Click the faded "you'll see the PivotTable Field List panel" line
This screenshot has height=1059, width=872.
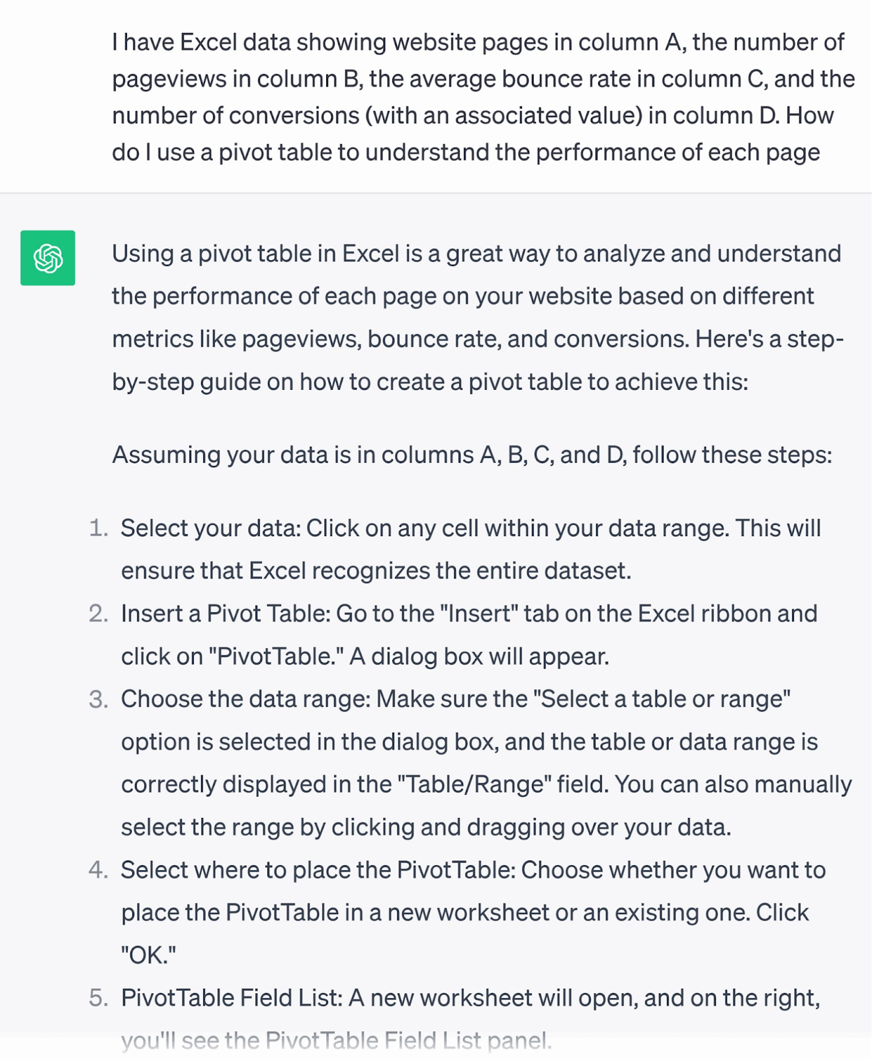pyautogui.click(x=336, y=1041)
